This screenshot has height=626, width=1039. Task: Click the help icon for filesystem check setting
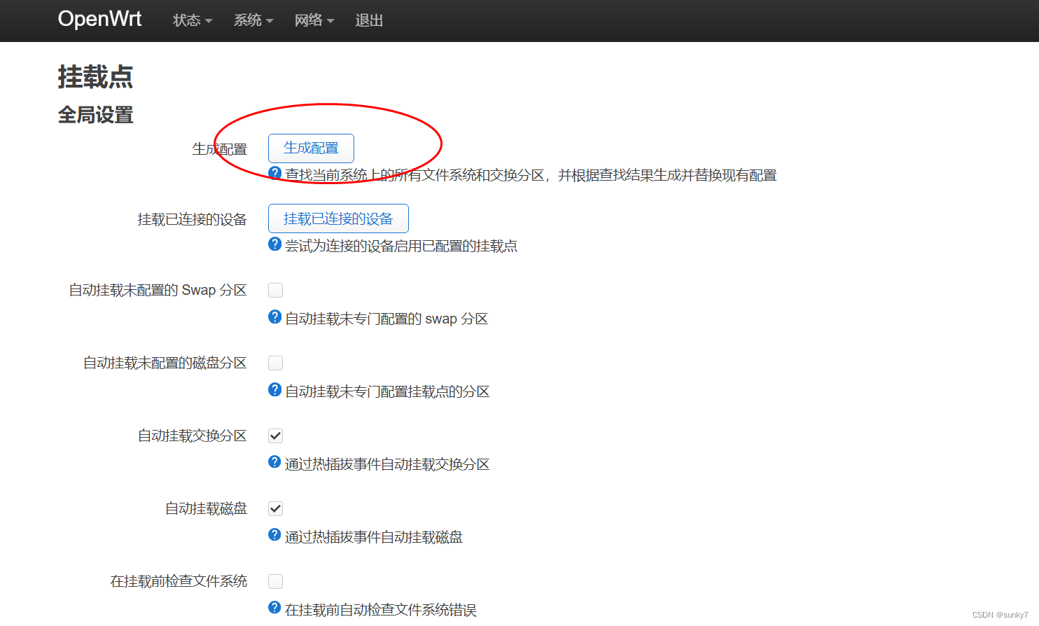coord(274,607)
